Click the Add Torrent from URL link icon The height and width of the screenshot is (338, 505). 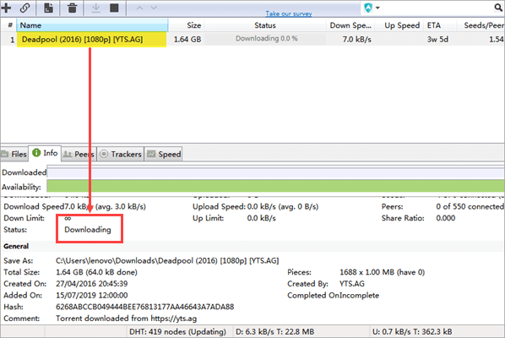[24, 8]
